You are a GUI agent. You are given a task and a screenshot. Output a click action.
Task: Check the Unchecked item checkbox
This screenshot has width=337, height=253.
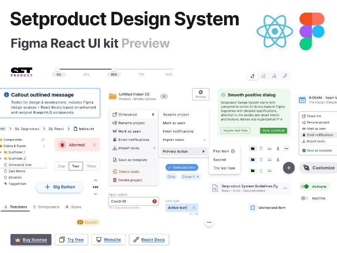253,207
